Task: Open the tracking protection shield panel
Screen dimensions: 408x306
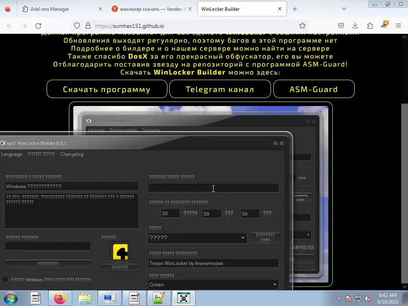Action: tap(77, 26)
